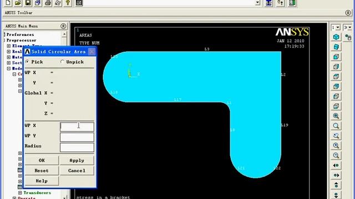Collapse the ANSYS Main Menu panel
Screen dimensions: 355x199
coord(63,26)
